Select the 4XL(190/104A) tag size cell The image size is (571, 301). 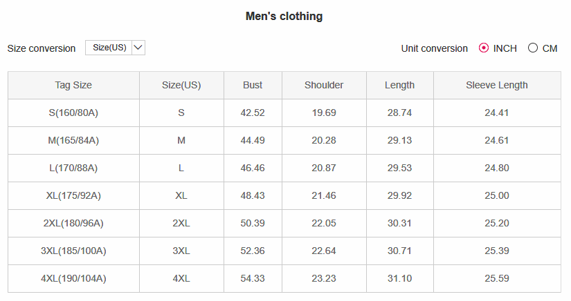tap(73, 278)
